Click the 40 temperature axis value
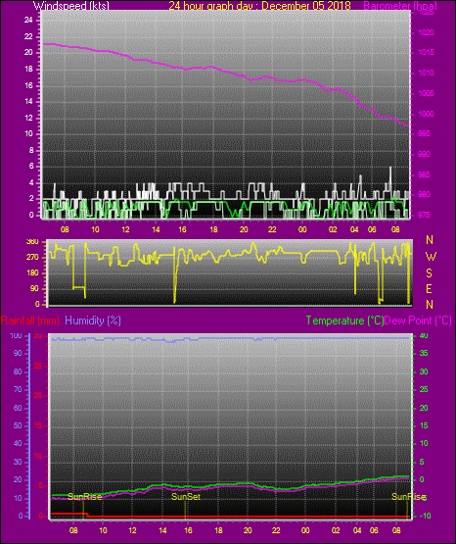The image size is (456, 544). pos(424,336)
